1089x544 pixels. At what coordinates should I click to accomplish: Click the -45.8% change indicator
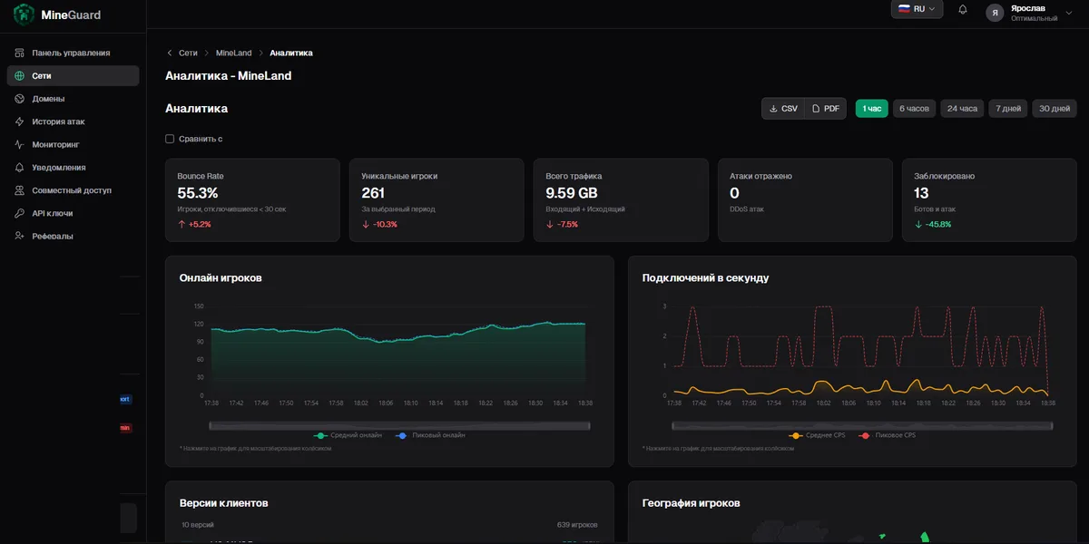[x=933, y=224]
